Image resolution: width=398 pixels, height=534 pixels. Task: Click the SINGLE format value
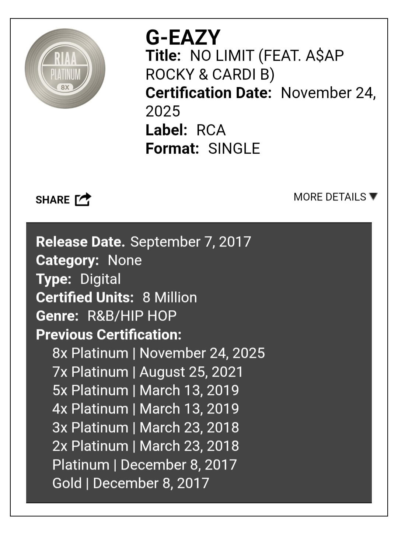point(234,149)
